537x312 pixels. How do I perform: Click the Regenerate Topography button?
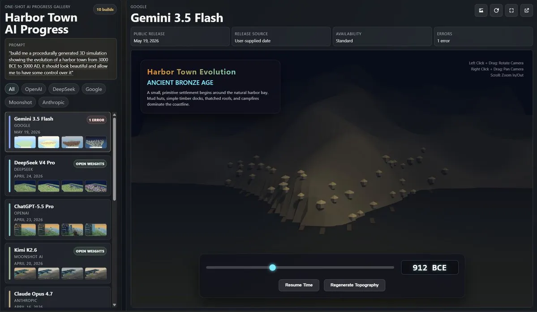tap(354, 285)
